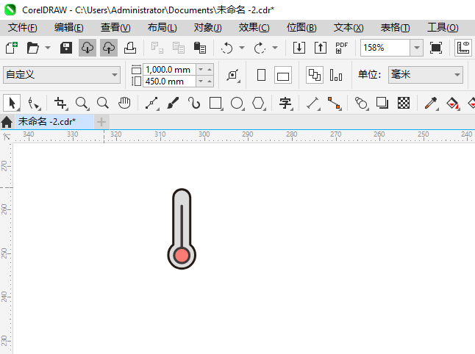This screenshot has height=354, width=475.
Task: Click the cloud download icon
Action: 87,48
